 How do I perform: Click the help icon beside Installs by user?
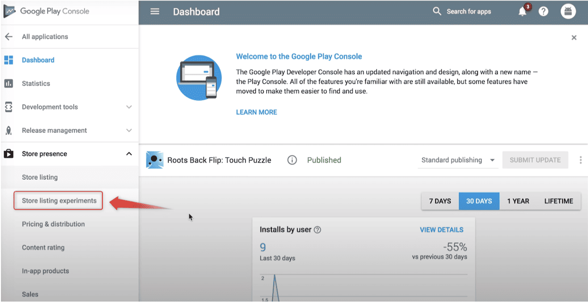click(318, 230)
